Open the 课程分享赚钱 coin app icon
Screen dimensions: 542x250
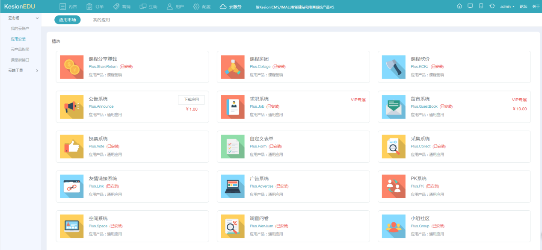(x=71, y=67)
